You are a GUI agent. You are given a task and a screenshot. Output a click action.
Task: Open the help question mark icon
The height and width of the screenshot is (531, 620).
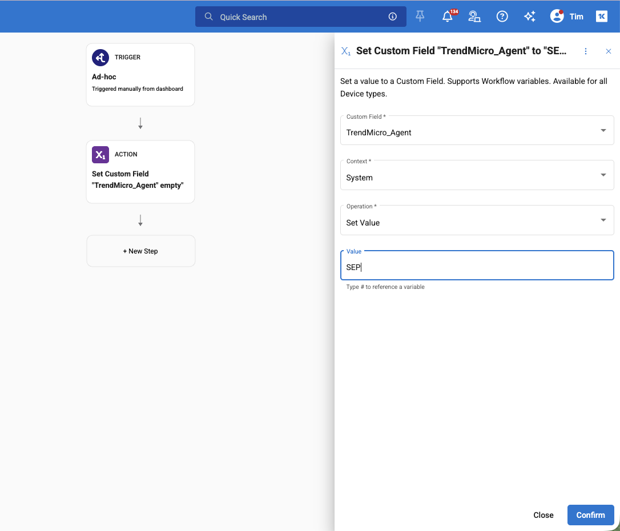pyautogui.click(x=502, y=17)
